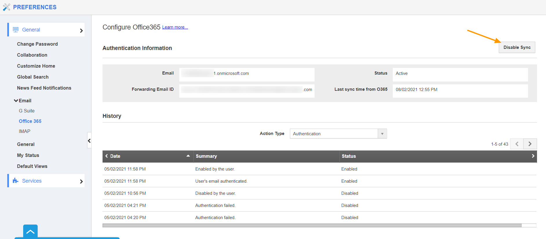The height and width of the screenshot is (239, 546).
Task: Open the Learn more link
Action: (175, 27)
